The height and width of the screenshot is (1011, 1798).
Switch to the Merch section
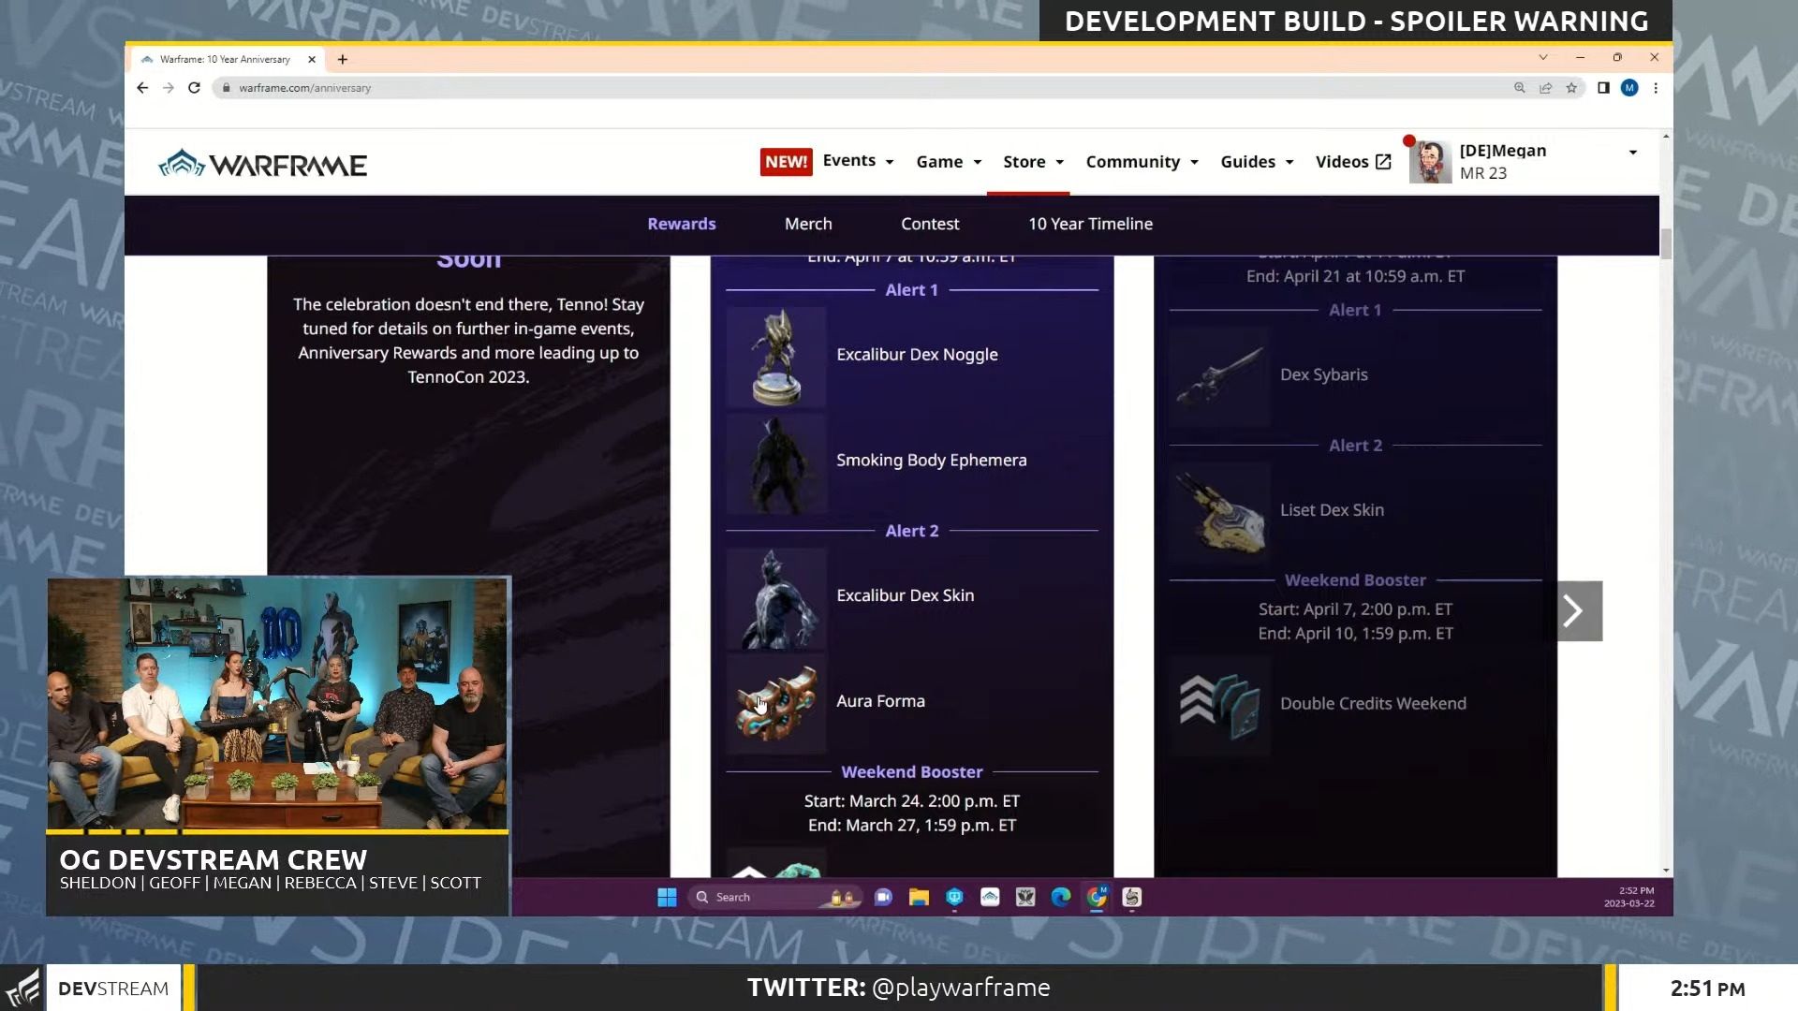(x=808, y=224)
